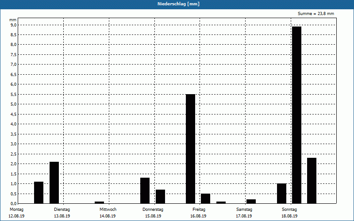
Task: Click the '8,0' y-axis label
Action: 14,45
